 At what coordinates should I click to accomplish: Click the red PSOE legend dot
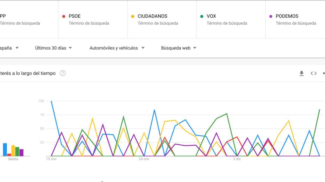click(64, 16)
